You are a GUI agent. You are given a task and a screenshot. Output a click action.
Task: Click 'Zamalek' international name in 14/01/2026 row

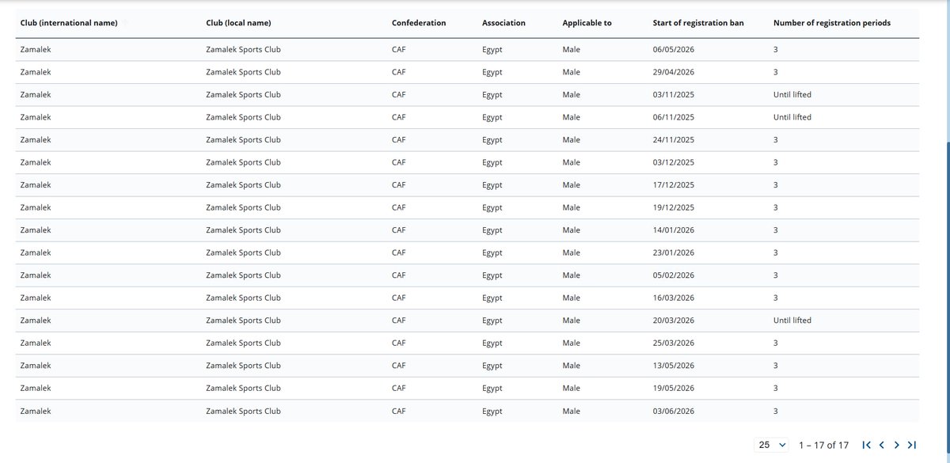pyautogui.click(x=36, y=230)
